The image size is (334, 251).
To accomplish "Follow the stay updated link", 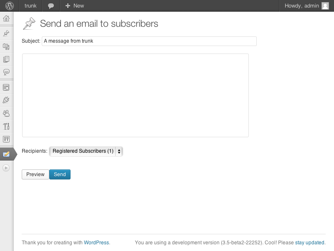I will (309, 243).
